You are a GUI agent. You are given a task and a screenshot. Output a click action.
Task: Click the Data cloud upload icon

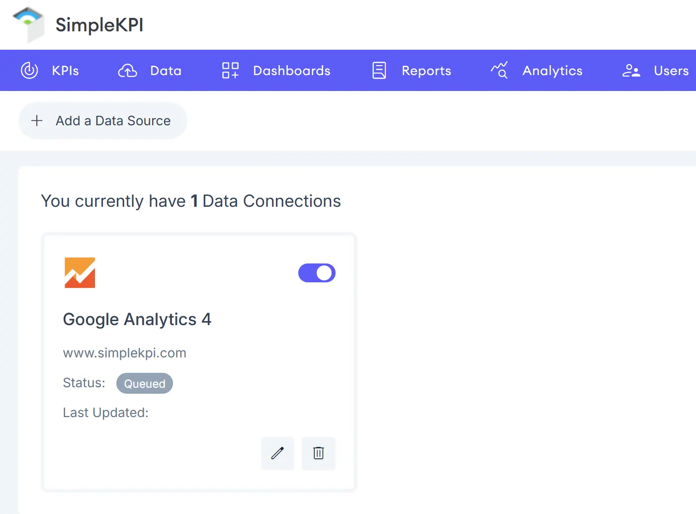[128, 71]
